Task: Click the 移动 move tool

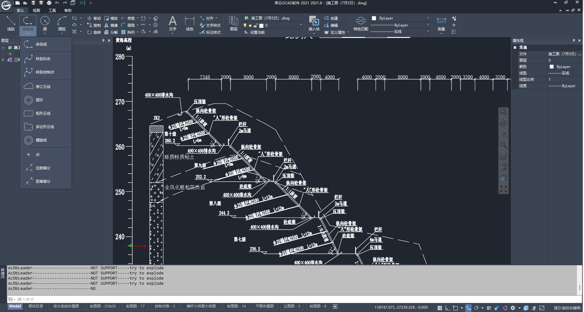Action: tap(94, 18)
